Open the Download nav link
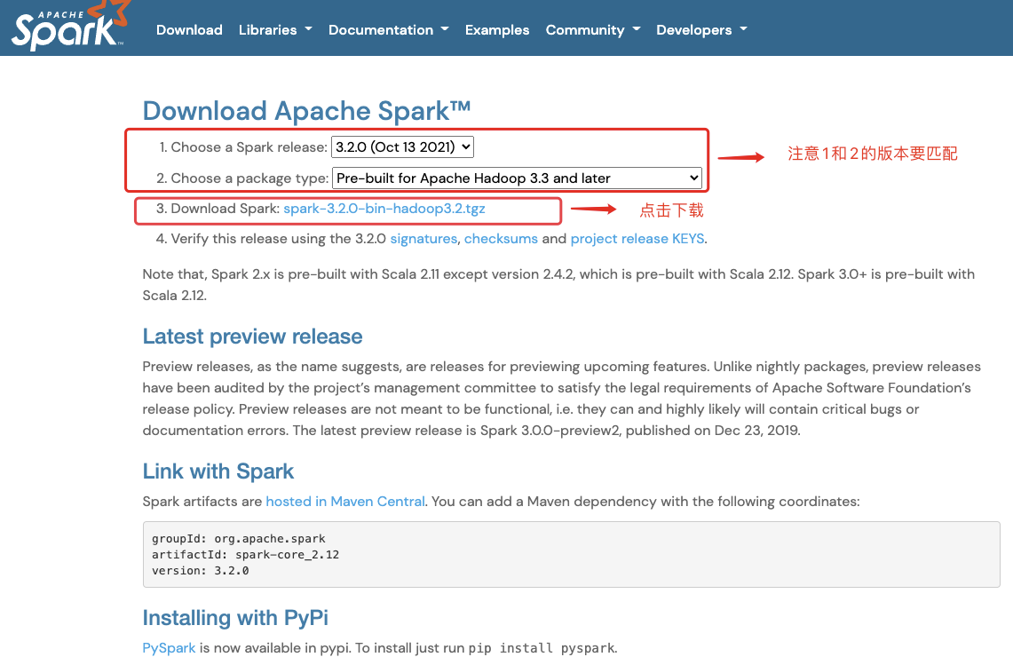Image resolution: width=1013 pixels, height=665 pixels. click(189, 29)
